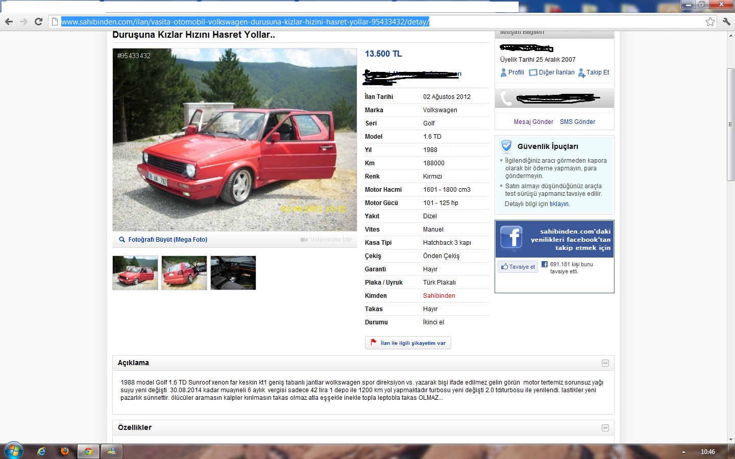Click the 1988 value in Yıl row

(x=430, y=150)
